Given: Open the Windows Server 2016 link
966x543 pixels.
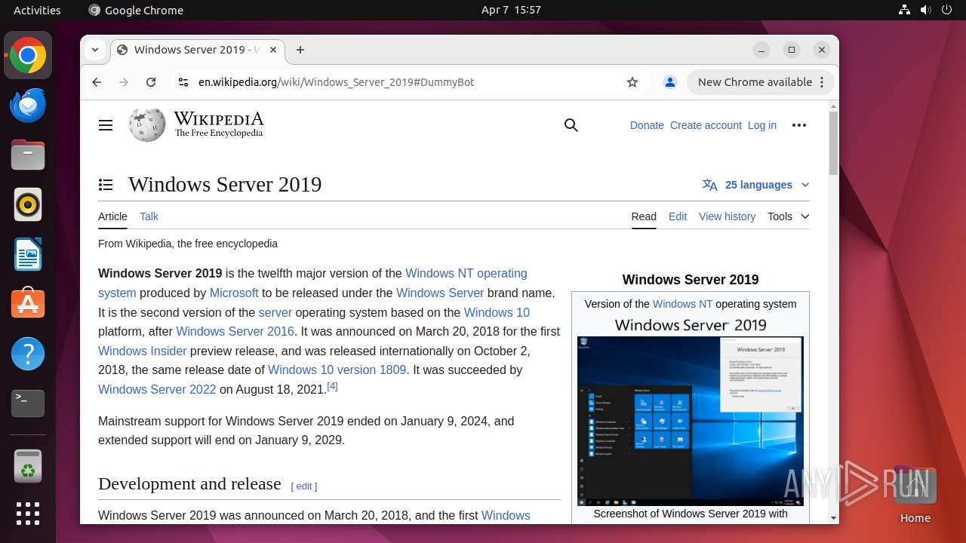Looking at the screenshot, I should (235, 331).
